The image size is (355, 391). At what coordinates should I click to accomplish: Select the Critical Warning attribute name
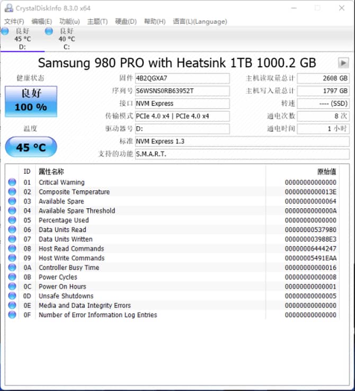point(61,182)
